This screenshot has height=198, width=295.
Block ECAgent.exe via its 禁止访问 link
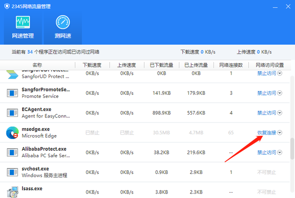[266, 113]
